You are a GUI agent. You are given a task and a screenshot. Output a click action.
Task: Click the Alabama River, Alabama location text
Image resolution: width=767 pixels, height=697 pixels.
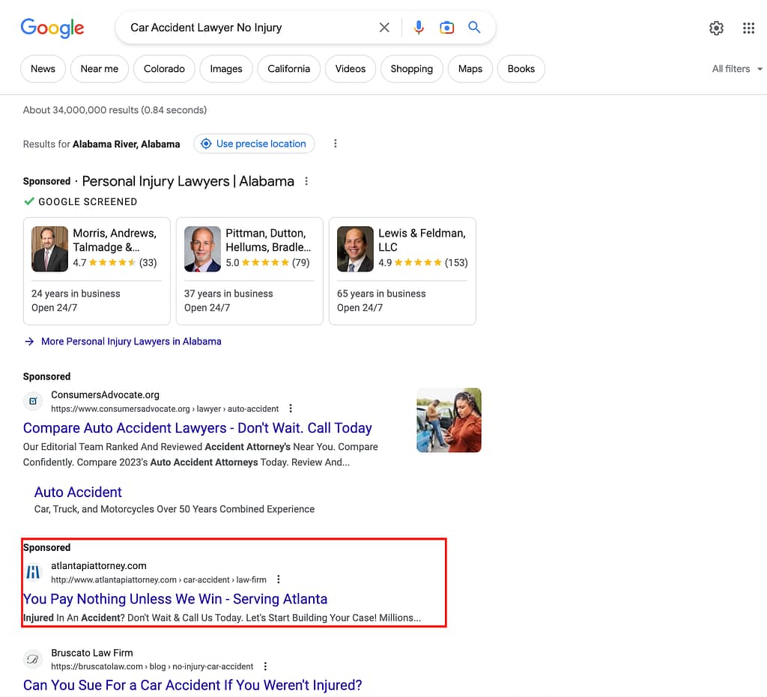[126, 144]
